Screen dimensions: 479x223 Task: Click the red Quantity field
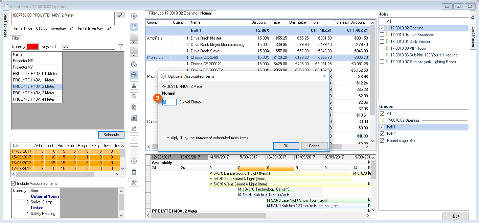pos(32,47)
